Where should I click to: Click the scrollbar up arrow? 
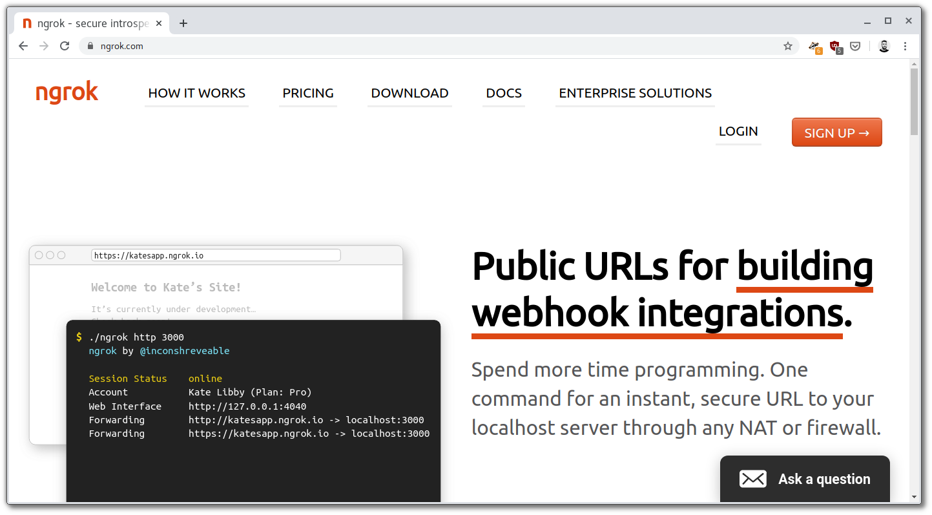(914, 64)
